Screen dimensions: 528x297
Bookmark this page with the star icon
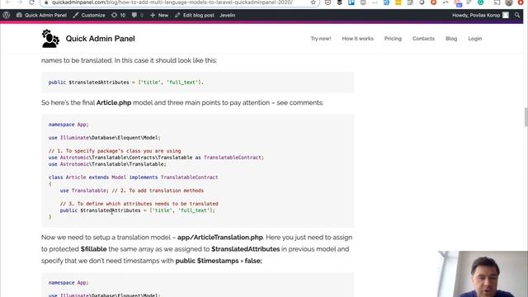click(313, 2)
